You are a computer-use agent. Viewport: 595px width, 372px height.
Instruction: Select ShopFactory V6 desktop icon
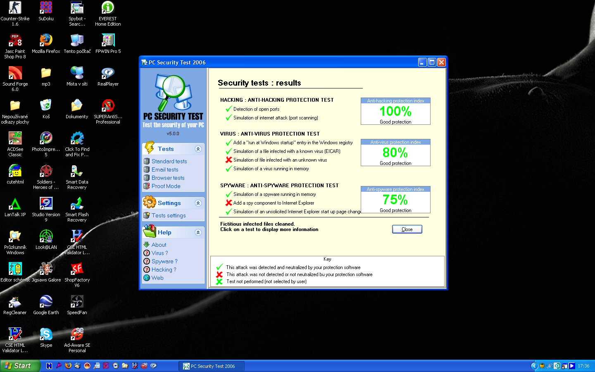point(77,274)
